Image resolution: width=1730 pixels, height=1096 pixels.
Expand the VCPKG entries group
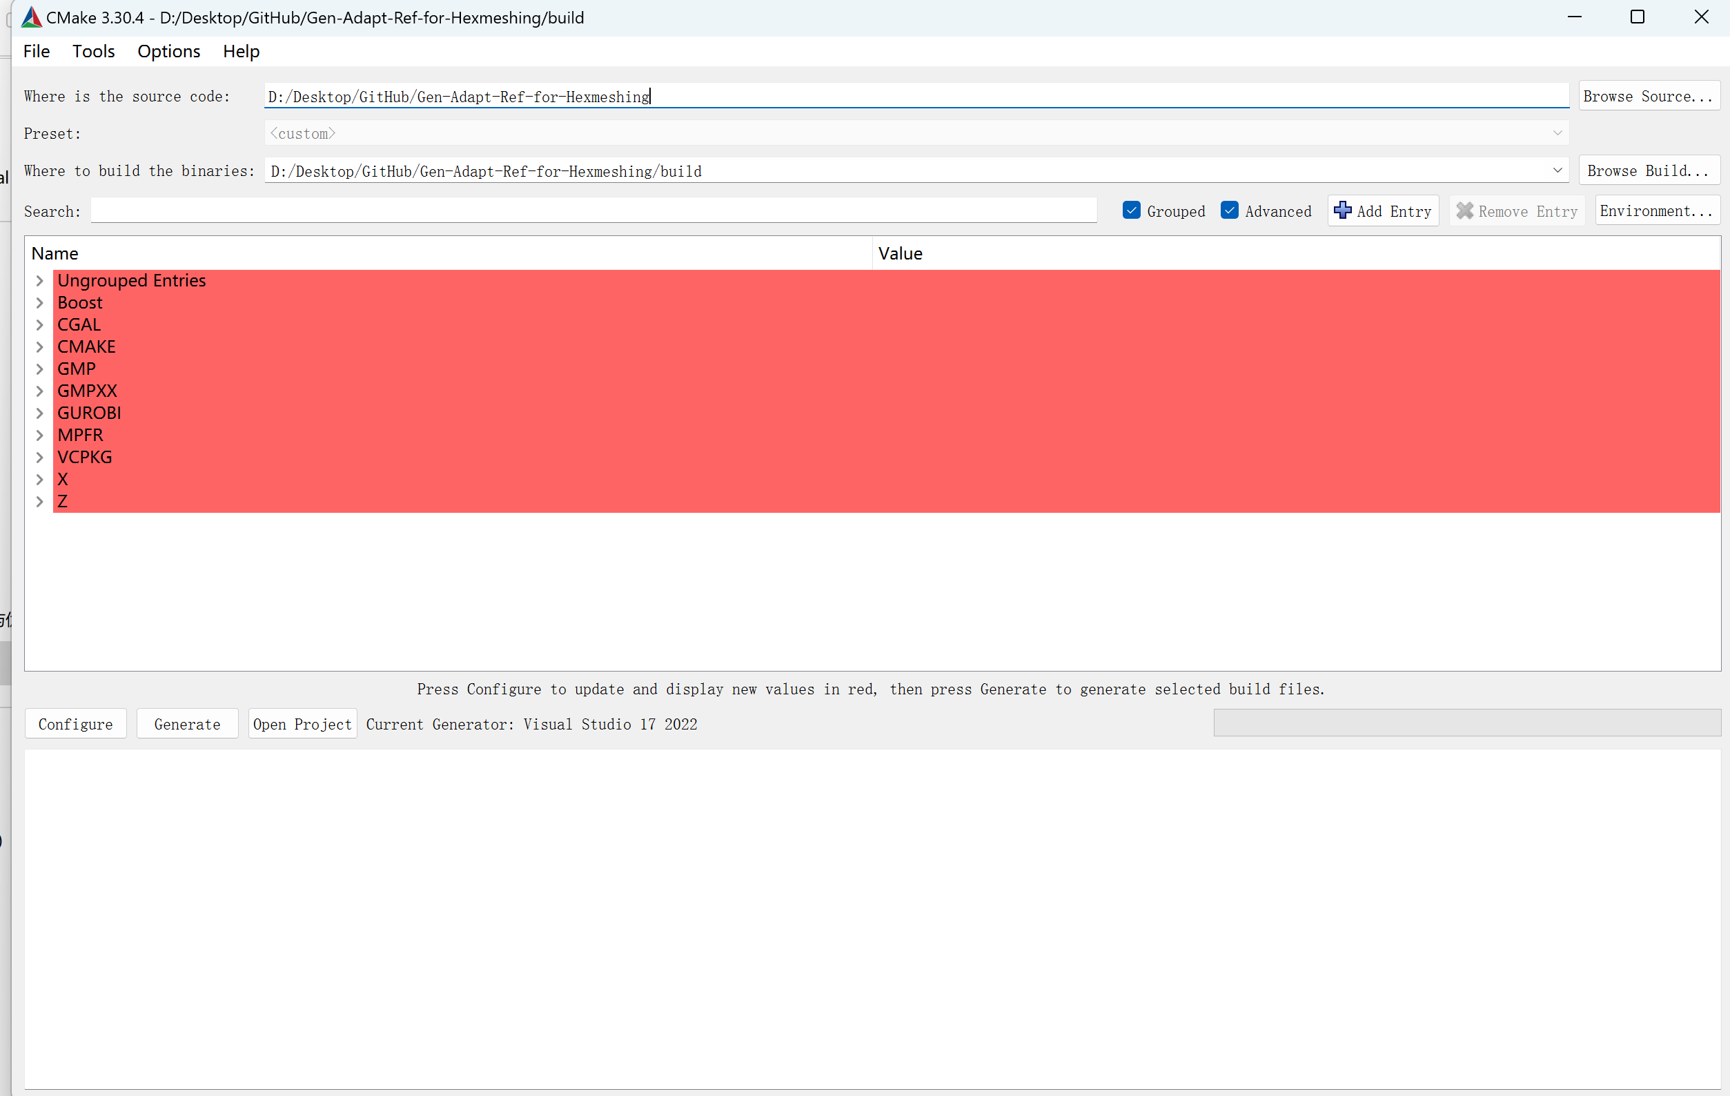40,457
